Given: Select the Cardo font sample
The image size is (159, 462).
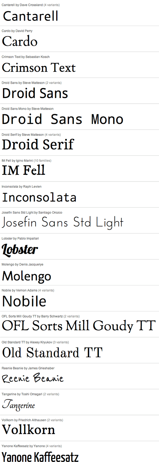Looking at the screenshot, I should pos(20,41).
